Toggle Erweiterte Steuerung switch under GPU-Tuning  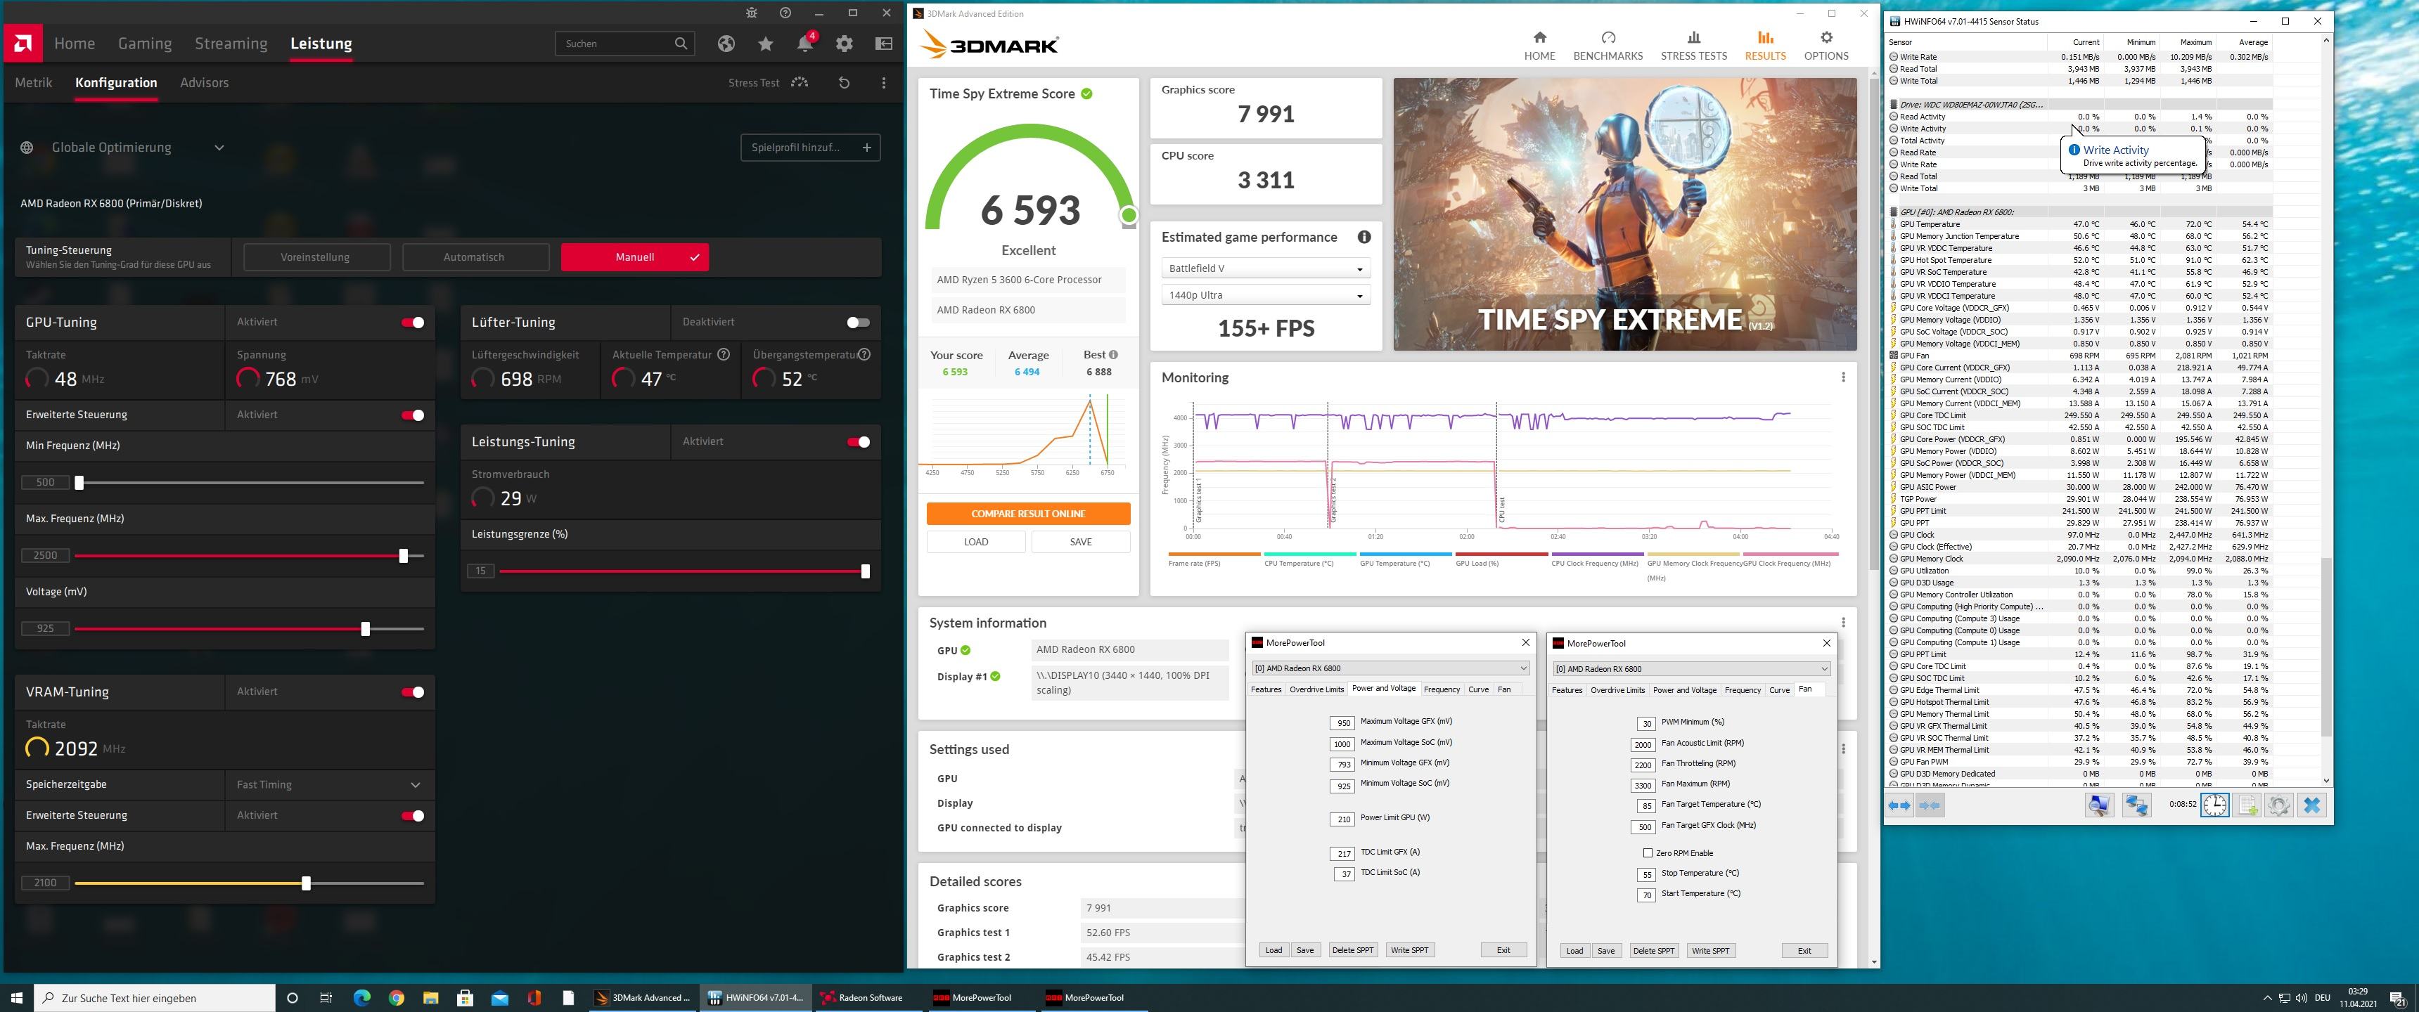tap(412, 415)
